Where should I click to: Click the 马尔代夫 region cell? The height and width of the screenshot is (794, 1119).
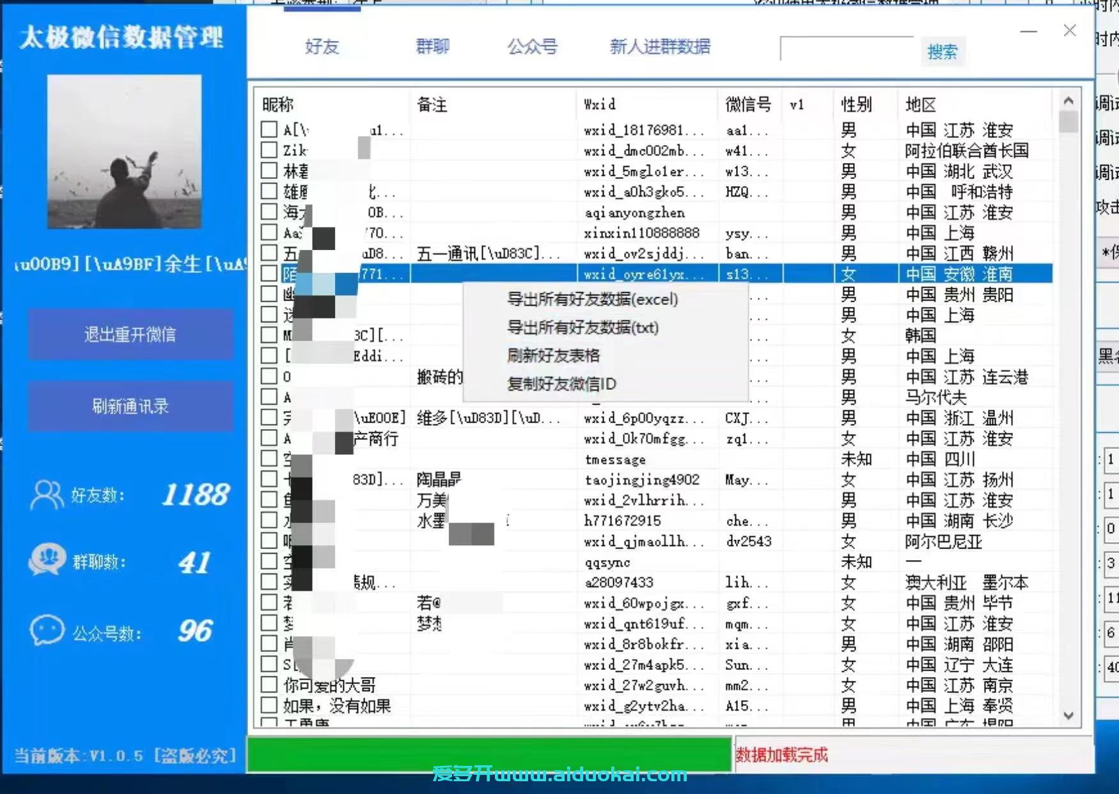pos(935,397)
